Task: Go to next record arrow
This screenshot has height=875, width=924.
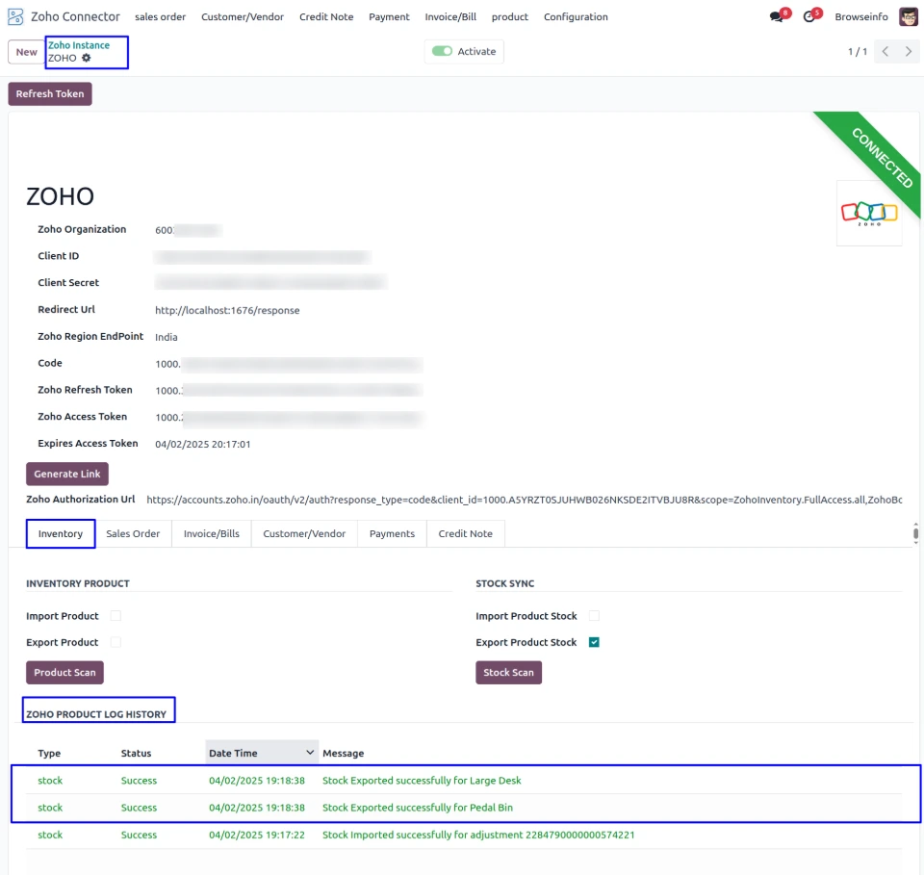Action: 908,52
